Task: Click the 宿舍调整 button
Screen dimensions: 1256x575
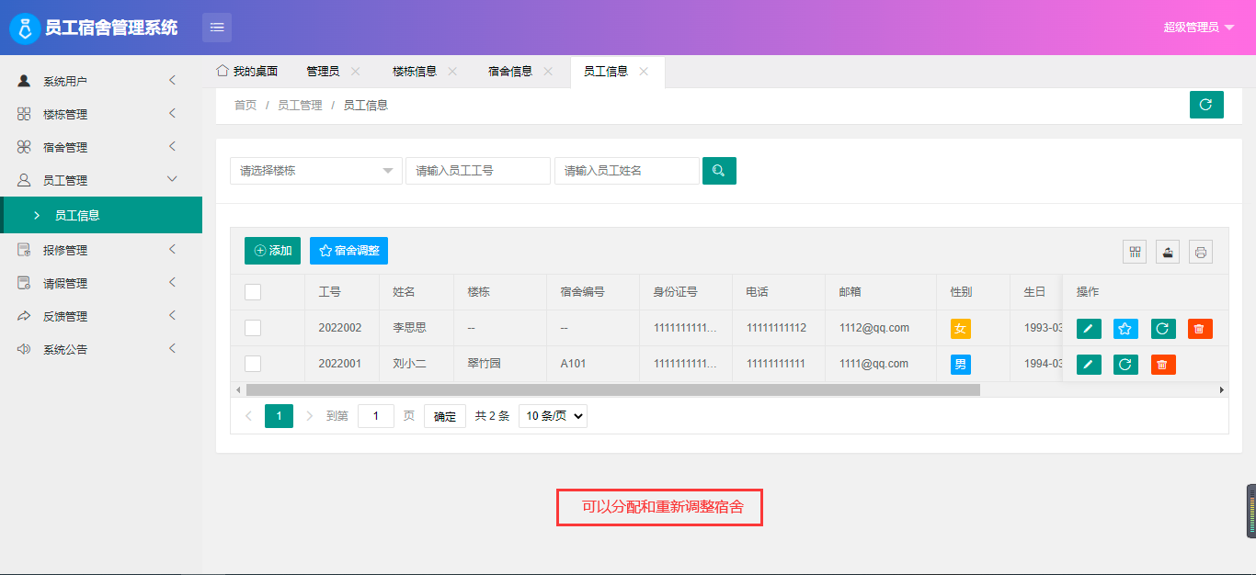Action: pos(348,251)
